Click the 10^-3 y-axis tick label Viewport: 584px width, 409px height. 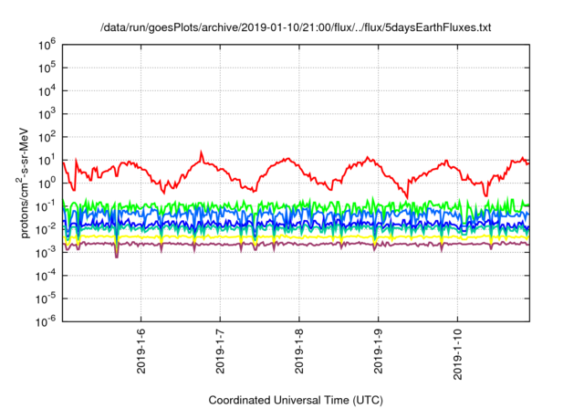click(x=46, y=253)
